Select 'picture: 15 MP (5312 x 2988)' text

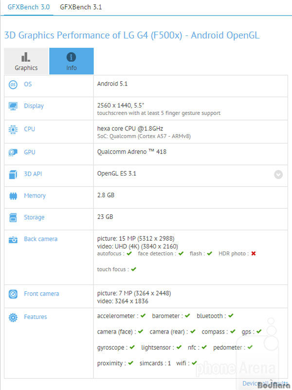point(136,239)
